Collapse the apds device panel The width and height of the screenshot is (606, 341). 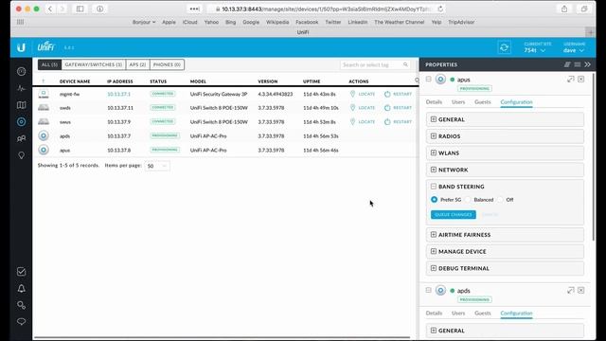click(x=429, y=290)
